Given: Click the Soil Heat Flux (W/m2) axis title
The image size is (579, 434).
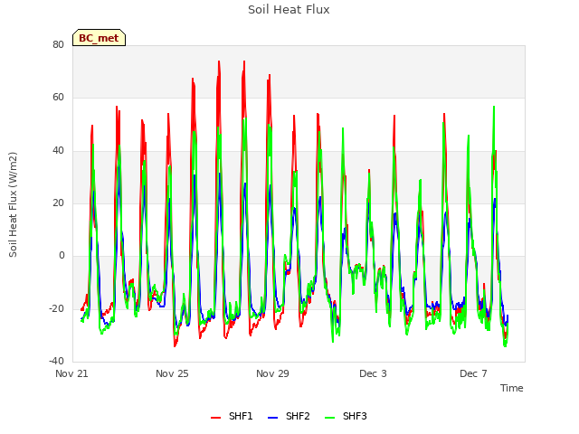Looking at the screenshot, I should [13, 205].
